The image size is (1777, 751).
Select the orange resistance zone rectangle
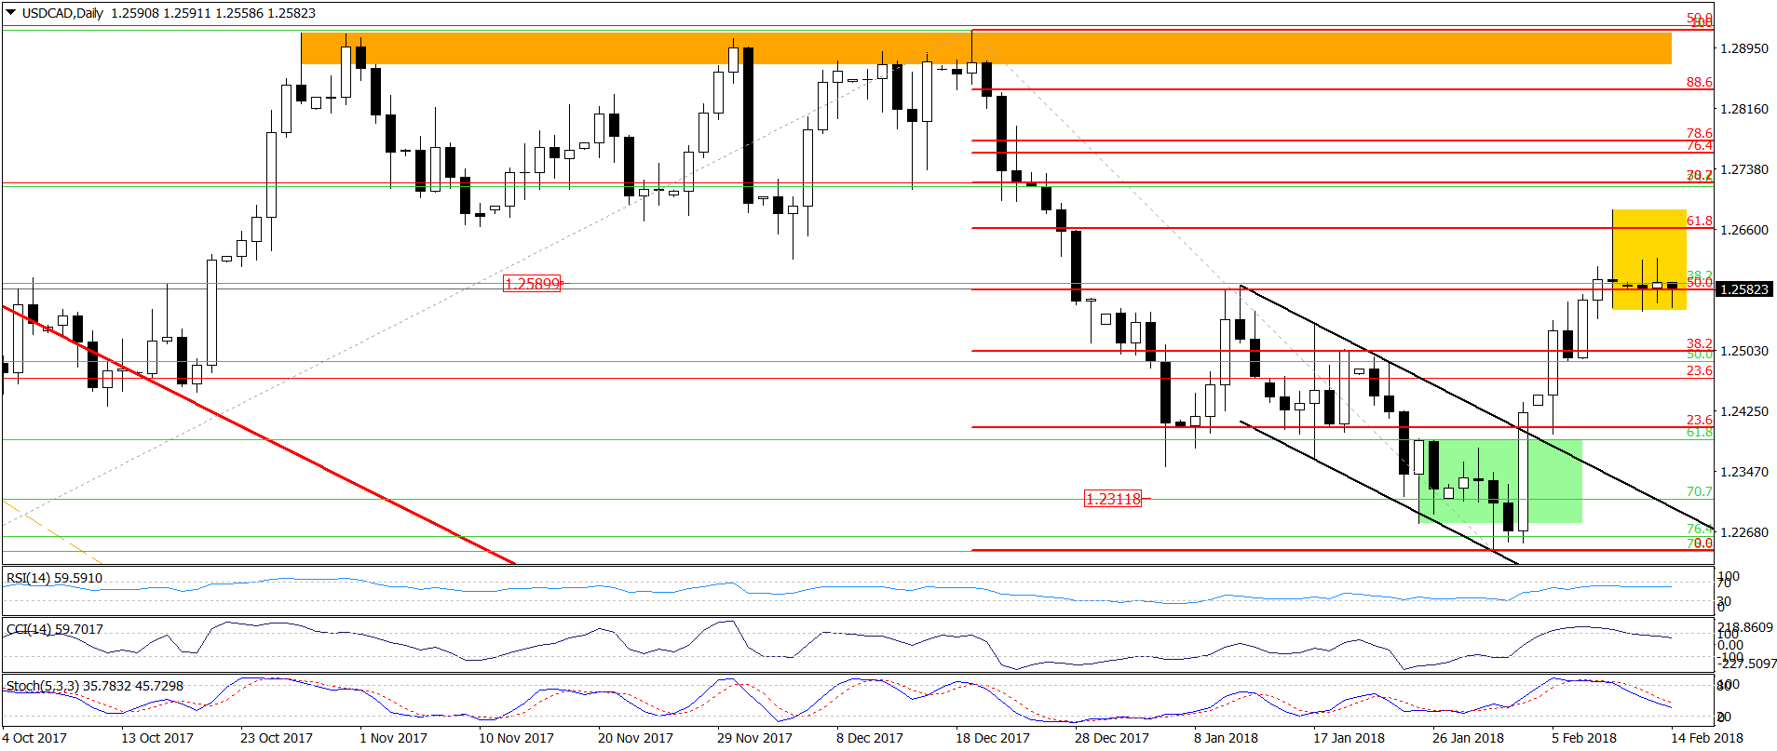pos(985,48)
